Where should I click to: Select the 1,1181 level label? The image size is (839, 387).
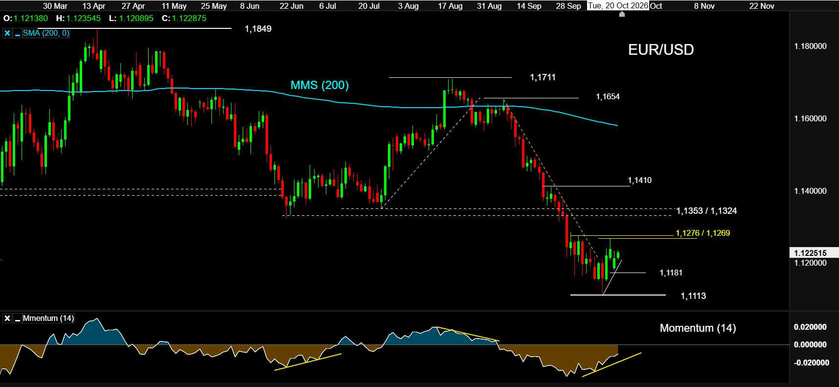[x=671, y=273]
